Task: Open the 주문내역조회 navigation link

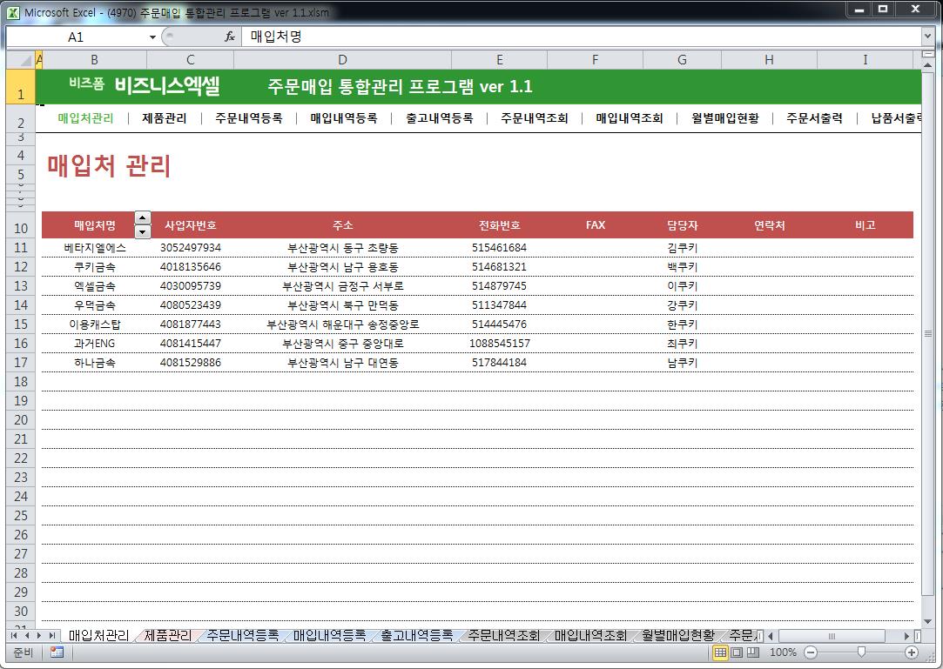Action: pos(534,117)
